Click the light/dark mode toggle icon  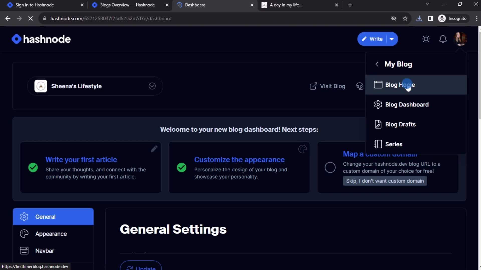tap(426, 39)
